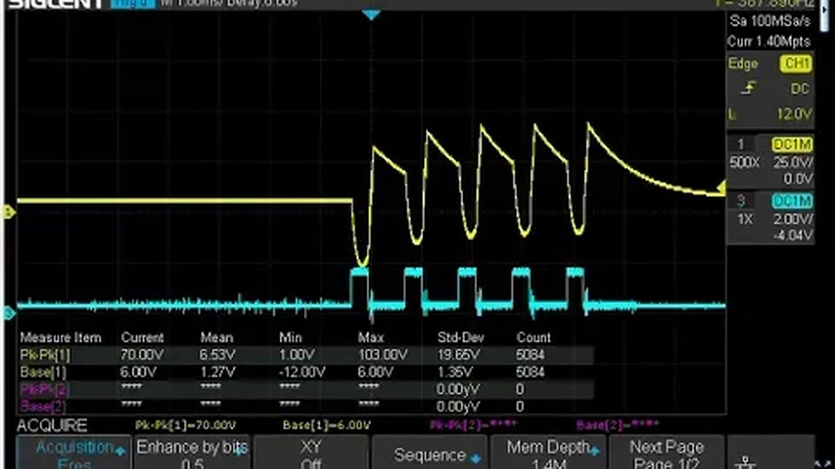835x469 pixels.
Task: Open channel 3 DC1M coupling badge
Action: click(792, 201)
